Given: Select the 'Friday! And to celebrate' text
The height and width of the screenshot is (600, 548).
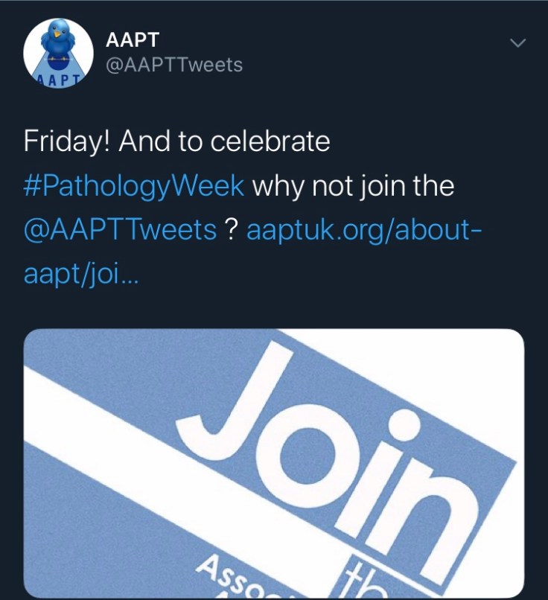Looking at the screenshot, I should [176, 141].
